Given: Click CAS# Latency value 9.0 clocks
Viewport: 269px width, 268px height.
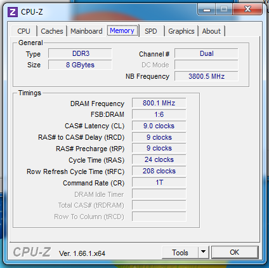Looking at the screenshot, I should point(159,126).
